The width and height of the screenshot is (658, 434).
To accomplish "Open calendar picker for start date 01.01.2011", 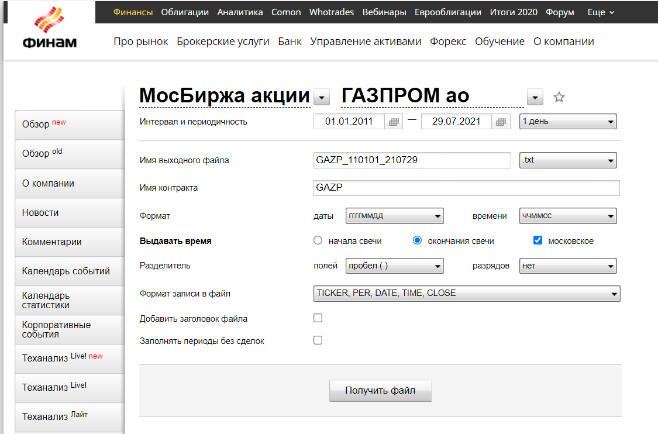I will [394, 122].
